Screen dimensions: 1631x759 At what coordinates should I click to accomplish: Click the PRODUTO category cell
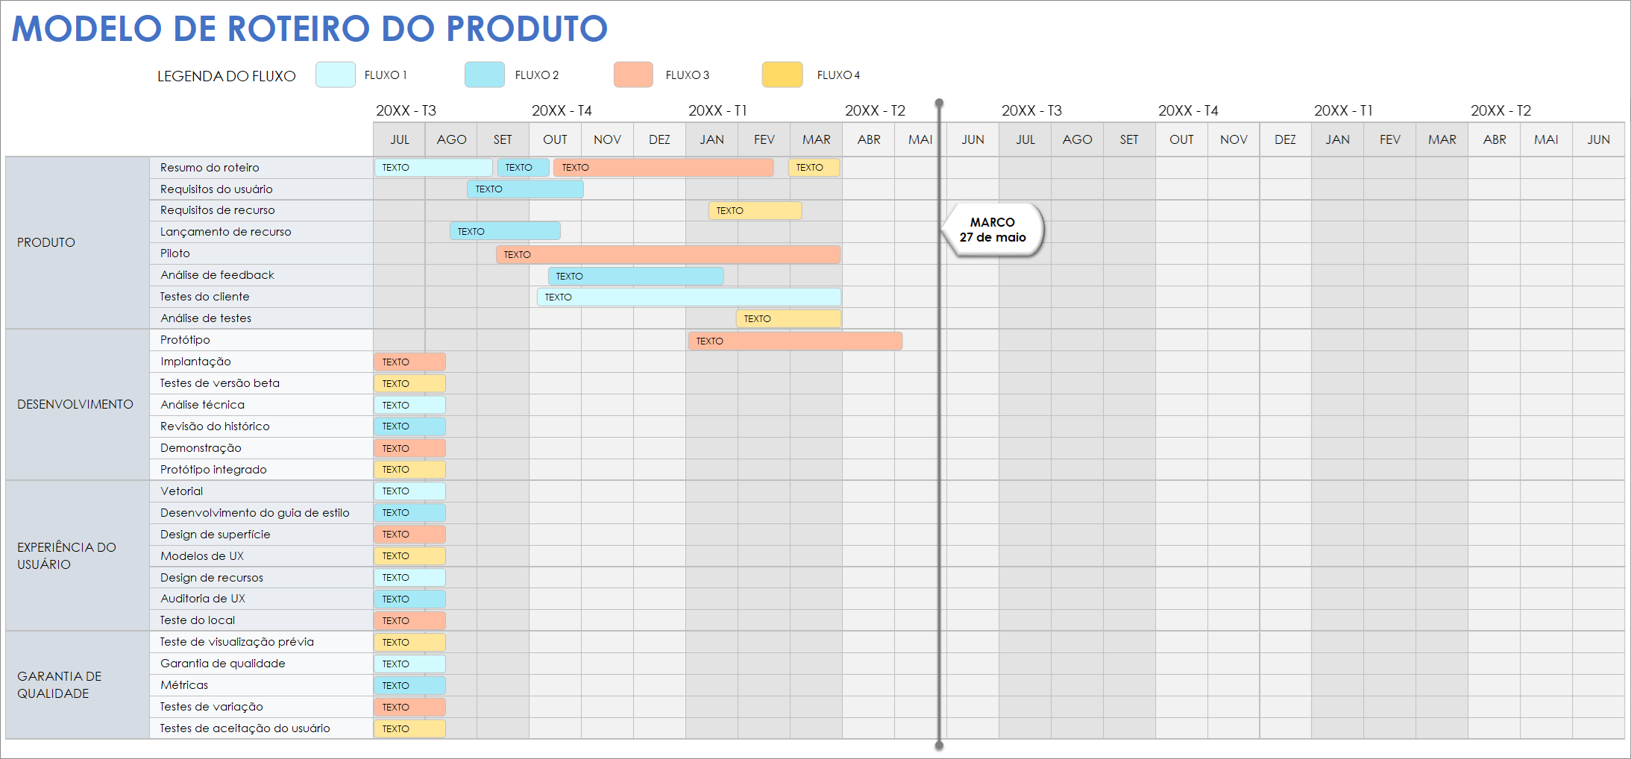click(x=78, y=242)
